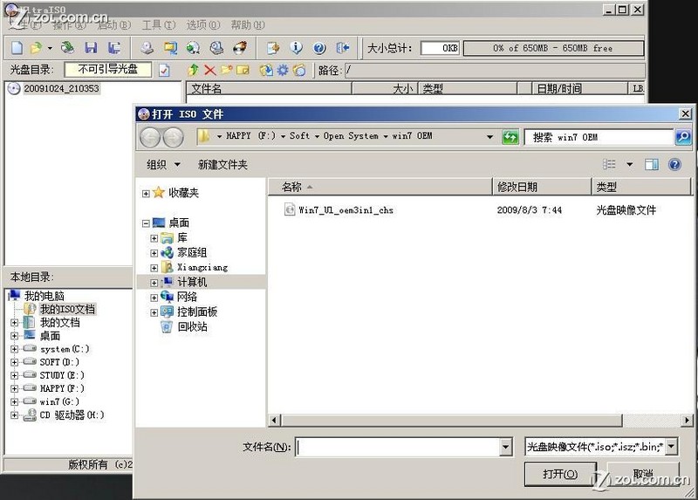Open the 选项 menu
698x500 pixels.
click(202, 25)
